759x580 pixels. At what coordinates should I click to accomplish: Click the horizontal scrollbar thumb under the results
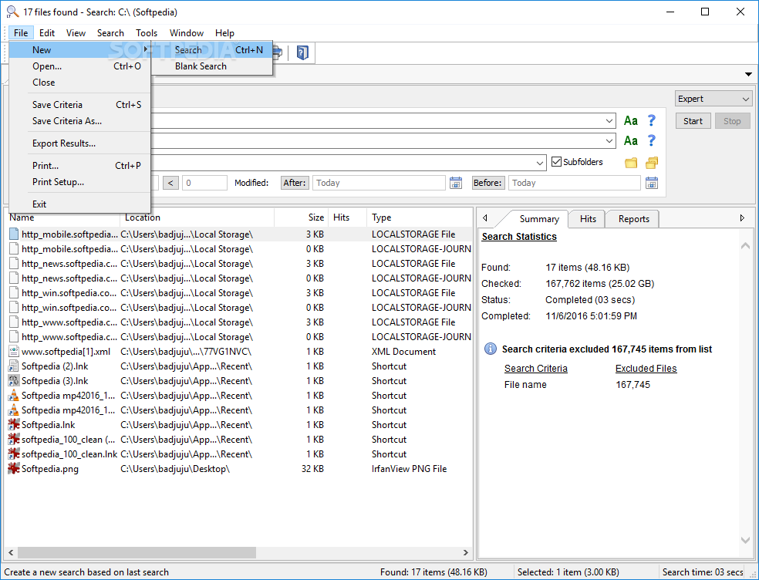click(137, 552)
